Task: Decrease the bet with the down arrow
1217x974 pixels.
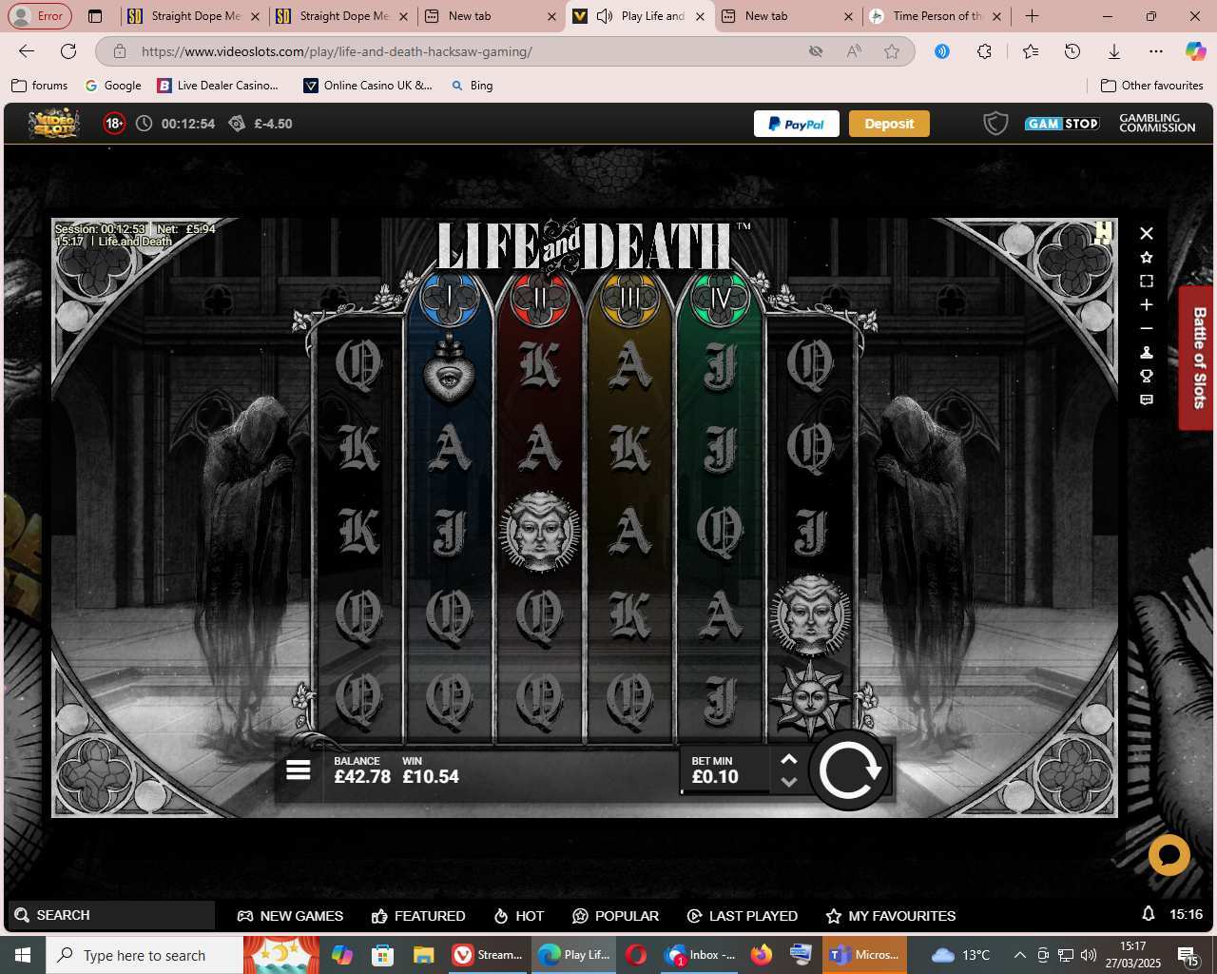Action: [788, 782]
